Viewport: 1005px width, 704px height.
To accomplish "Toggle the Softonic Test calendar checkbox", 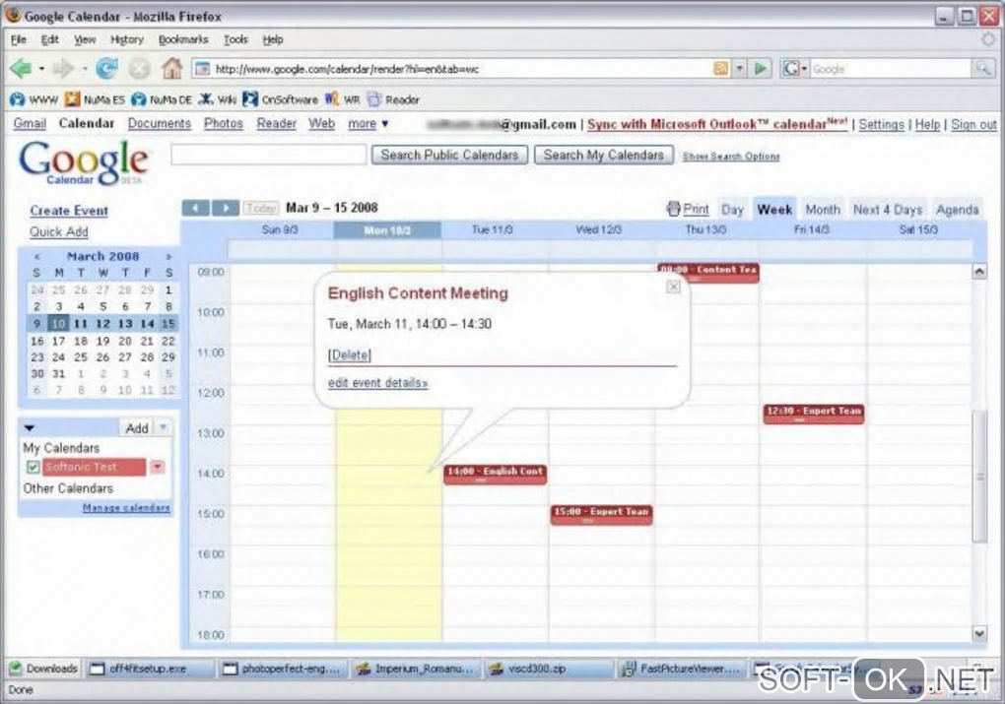I will tap(33, 467).
